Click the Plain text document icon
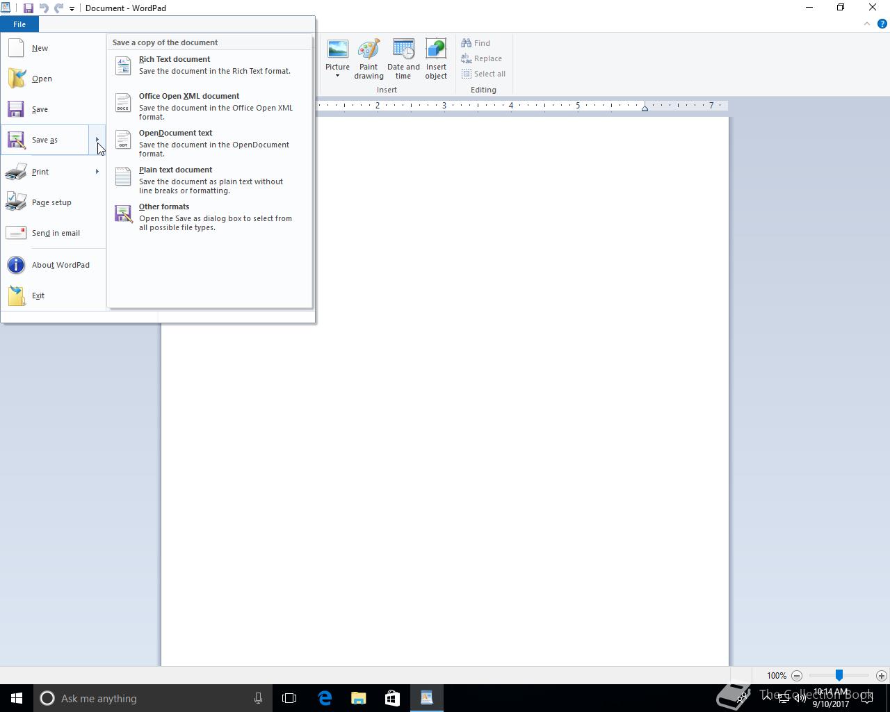 pos(123,176)
